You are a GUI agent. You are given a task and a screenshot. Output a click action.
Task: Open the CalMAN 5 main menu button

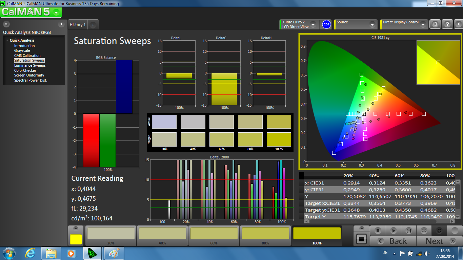pos(31,12)
